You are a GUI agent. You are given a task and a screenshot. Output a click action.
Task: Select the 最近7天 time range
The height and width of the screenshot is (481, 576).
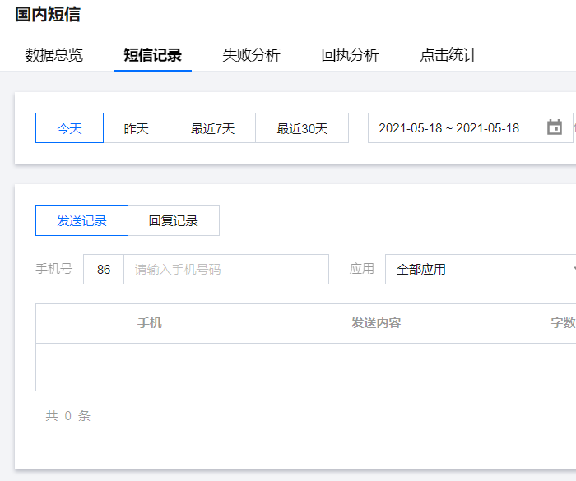coord(212,128)
